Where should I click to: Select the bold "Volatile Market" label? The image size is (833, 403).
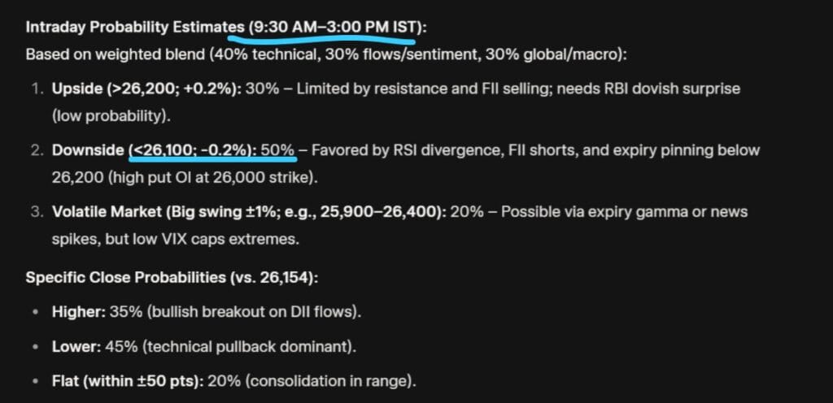coord(107,211)
